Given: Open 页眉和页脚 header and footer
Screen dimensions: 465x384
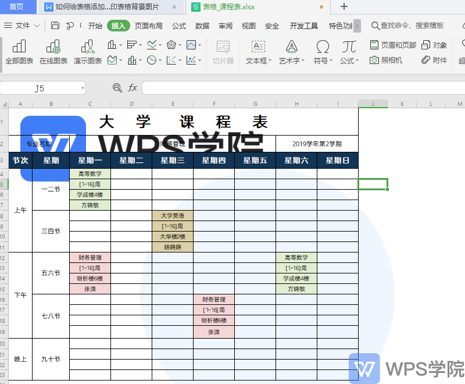Looking at the screenshot, I should pos(393,45).
